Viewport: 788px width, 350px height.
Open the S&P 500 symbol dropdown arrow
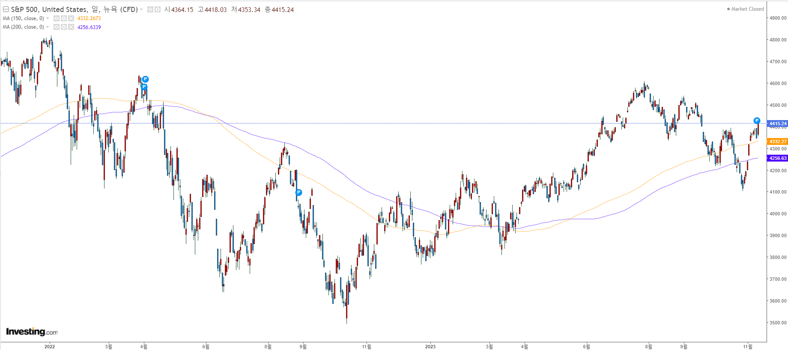pos(141,9)
